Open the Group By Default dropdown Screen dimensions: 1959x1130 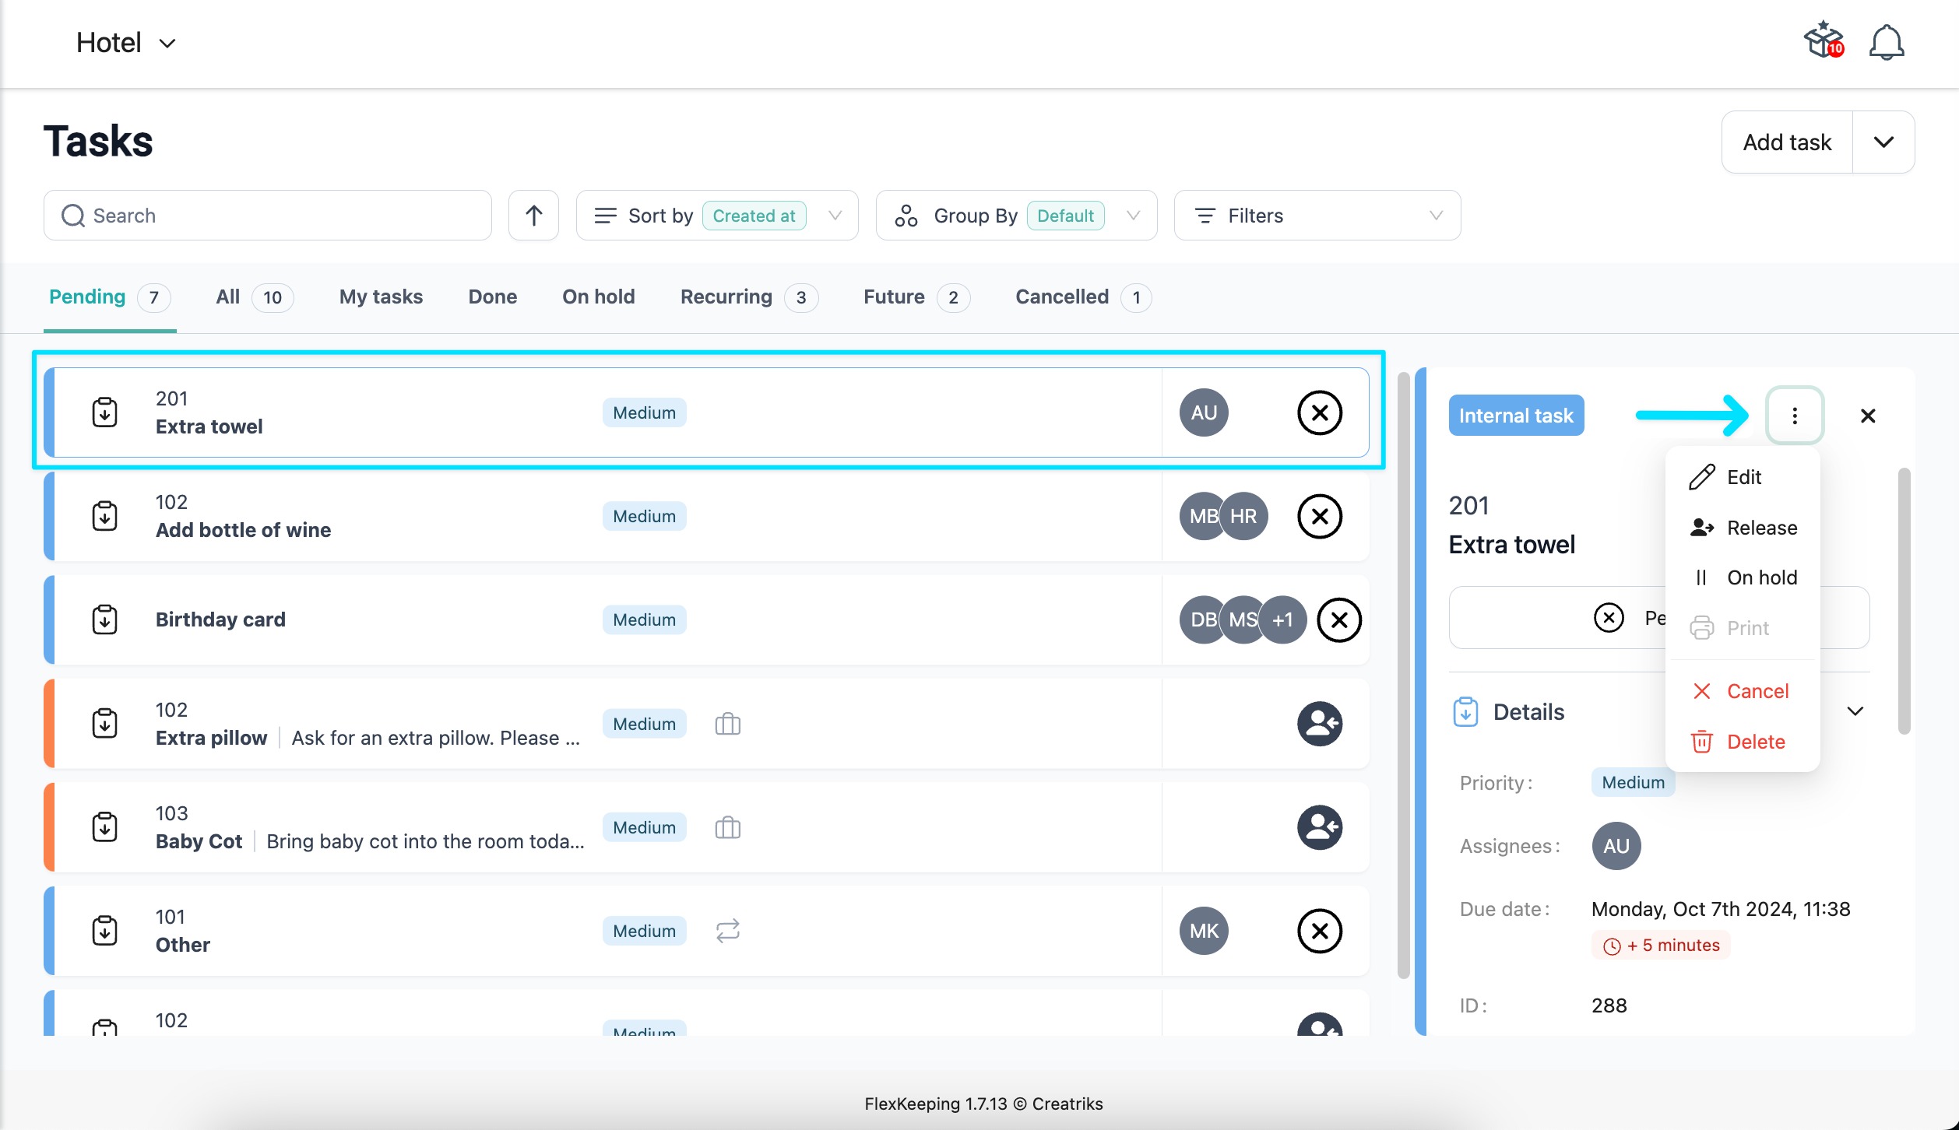coord(1015,216)
